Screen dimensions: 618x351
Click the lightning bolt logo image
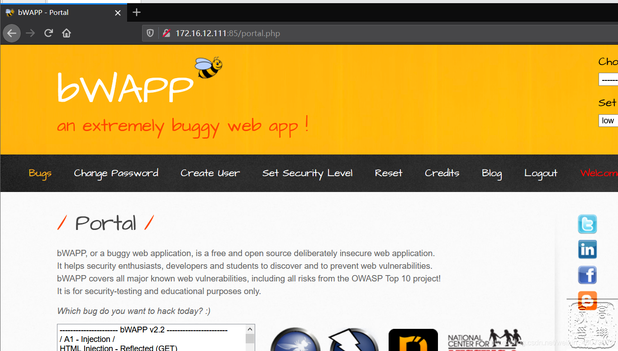(353, 340)
